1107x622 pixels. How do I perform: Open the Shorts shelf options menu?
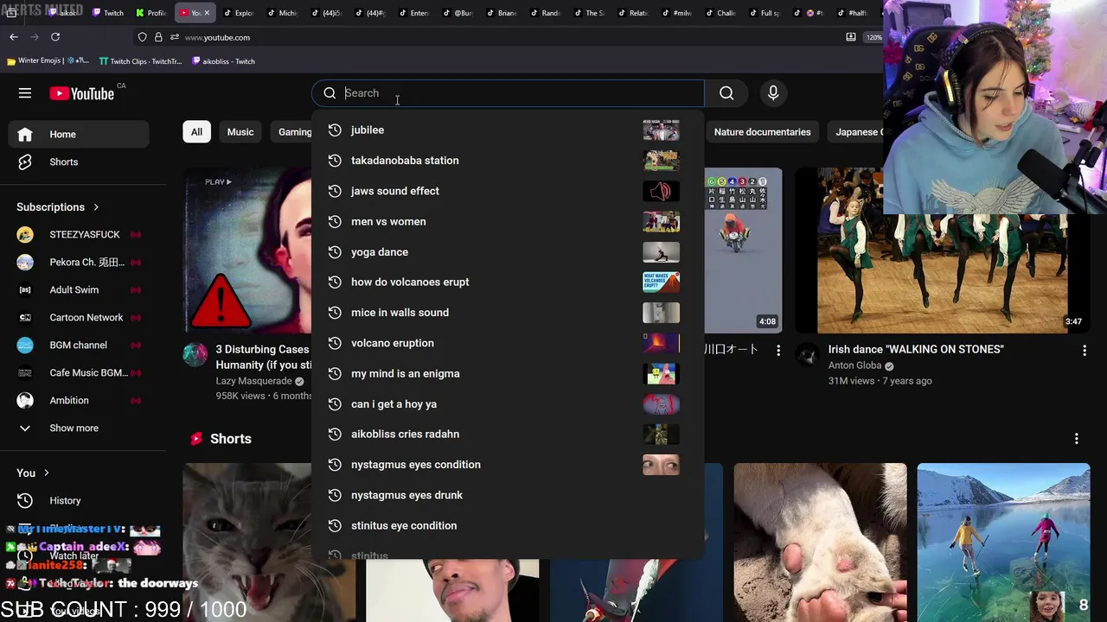coord(1076,439)
